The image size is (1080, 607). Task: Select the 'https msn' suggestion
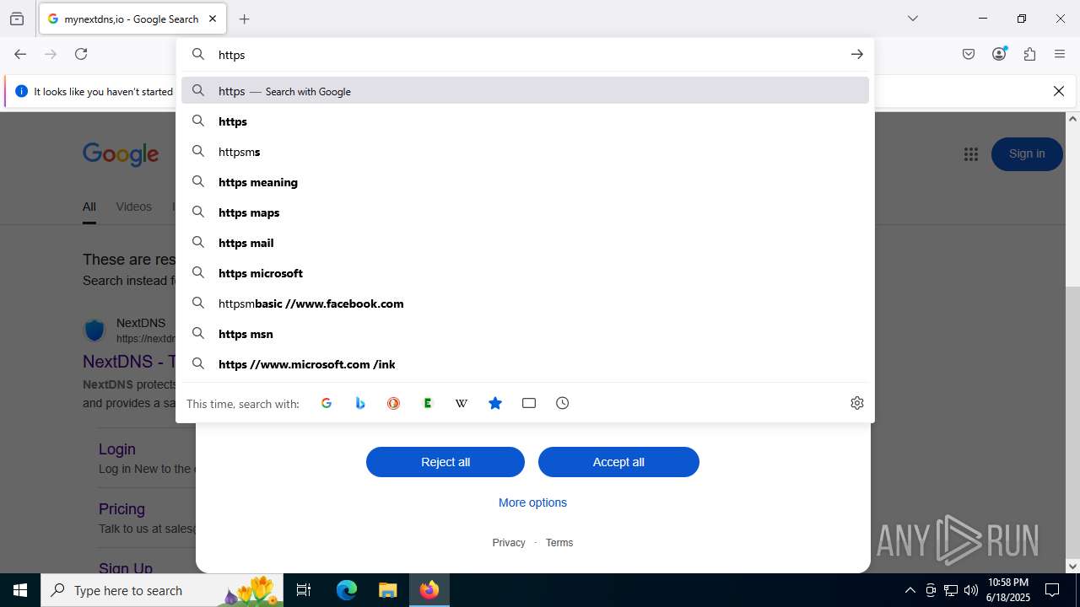[x=525, y=334]
